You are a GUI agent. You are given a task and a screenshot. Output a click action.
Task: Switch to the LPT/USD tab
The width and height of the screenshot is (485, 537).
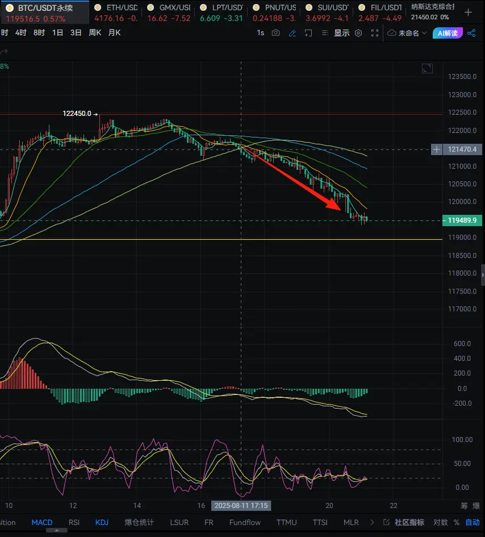[x=221, y=13]
